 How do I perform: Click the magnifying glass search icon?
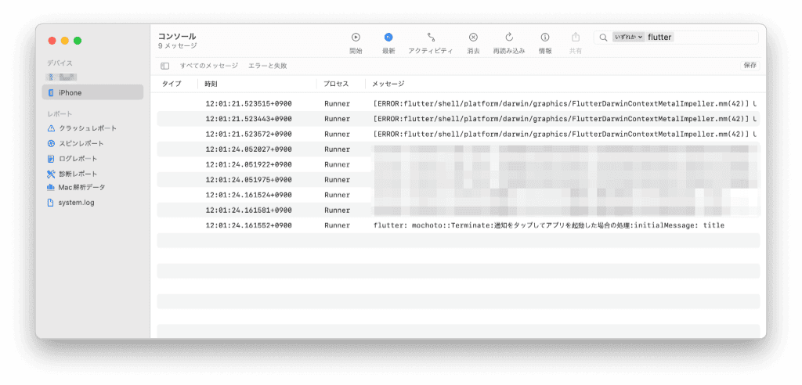coord(603,37)
